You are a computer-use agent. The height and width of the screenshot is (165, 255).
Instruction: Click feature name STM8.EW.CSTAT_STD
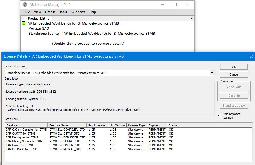point(64,133)
